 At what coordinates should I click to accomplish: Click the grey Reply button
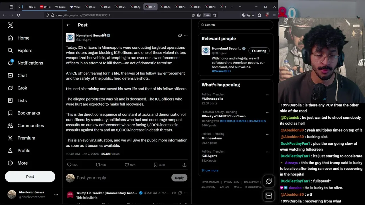pyautogui.click(x=179, y=178)
